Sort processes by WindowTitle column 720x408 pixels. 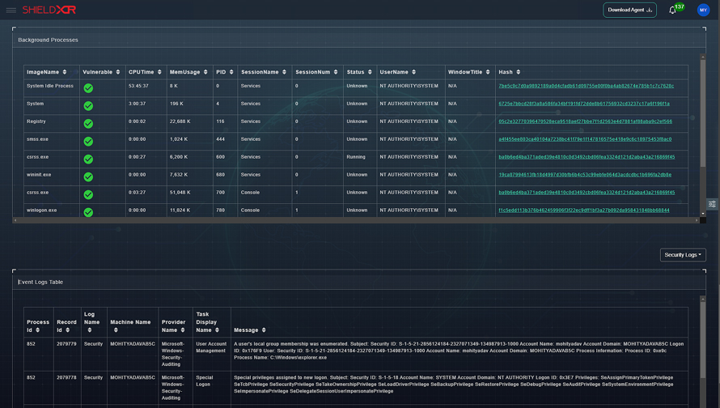coord(488,72)
